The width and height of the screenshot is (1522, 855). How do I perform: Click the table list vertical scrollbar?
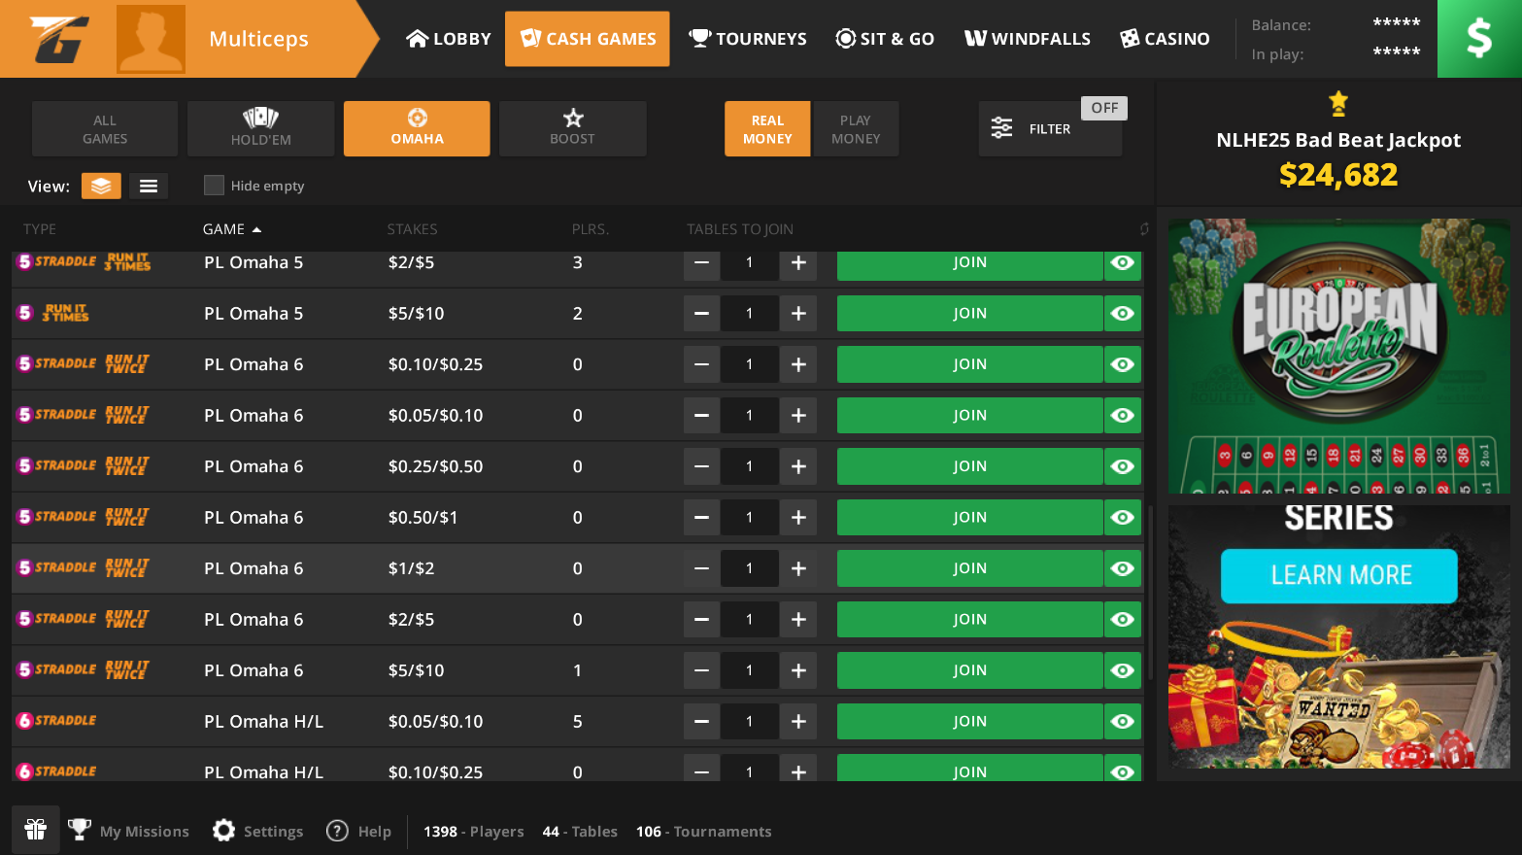[x=1150, y=593]
